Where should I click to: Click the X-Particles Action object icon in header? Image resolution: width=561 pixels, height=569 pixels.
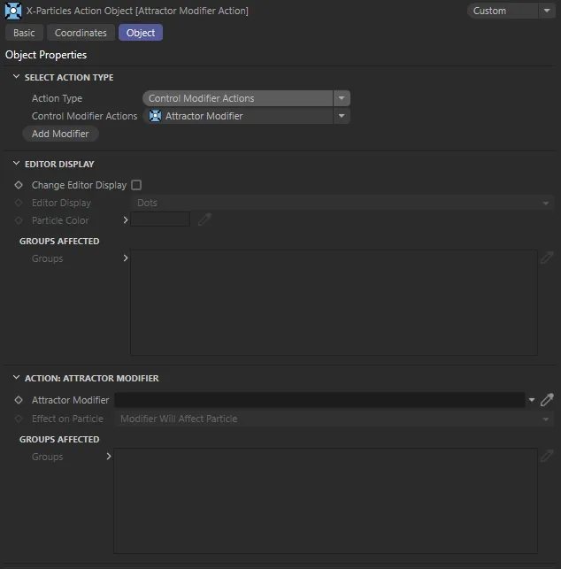[13, 11]
